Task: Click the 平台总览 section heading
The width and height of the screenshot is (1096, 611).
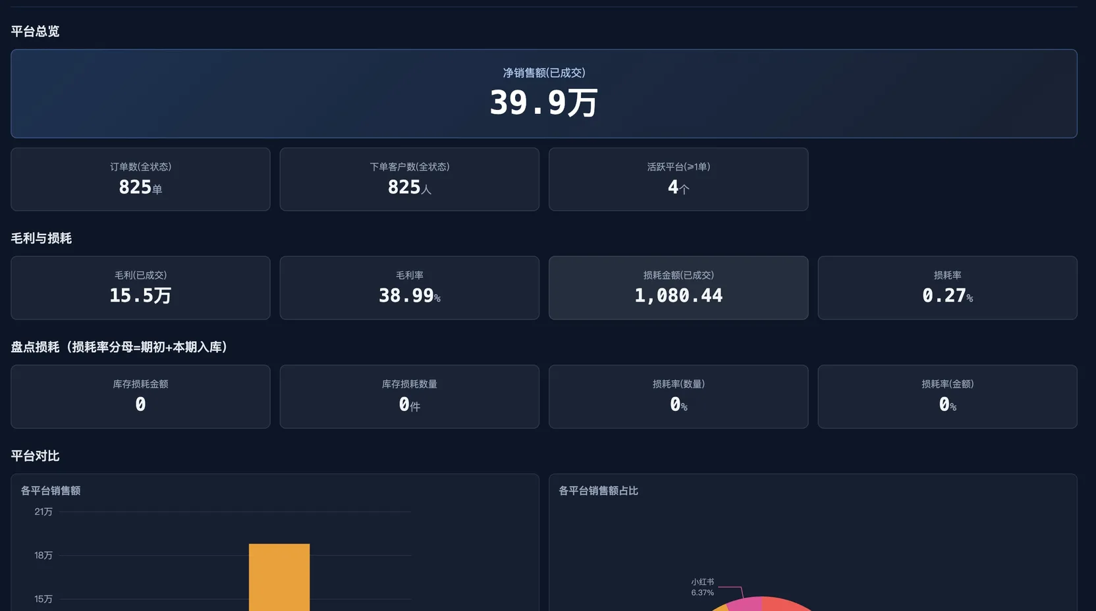Action: pos(35,32)
